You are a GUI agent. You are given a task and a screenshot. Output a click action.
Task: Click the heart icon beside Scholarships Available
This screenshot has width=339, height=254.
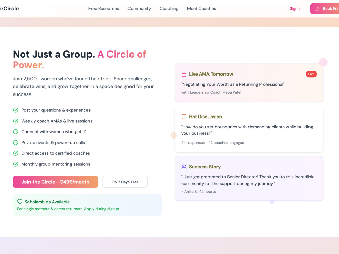20,202
